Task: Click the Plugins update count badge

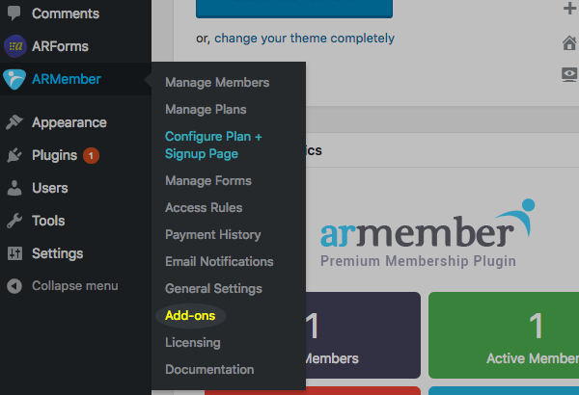Action: [x=91, y=155]
